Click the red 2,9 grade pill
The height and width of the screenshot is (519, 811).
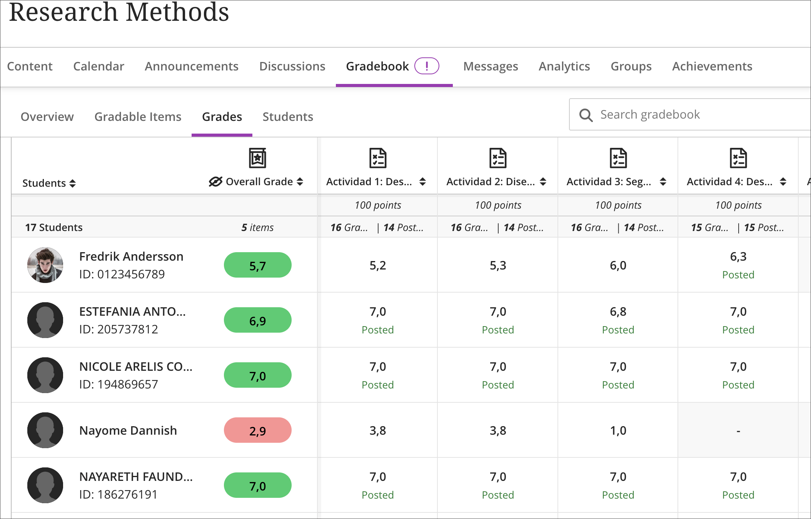[x=257, y=430]
